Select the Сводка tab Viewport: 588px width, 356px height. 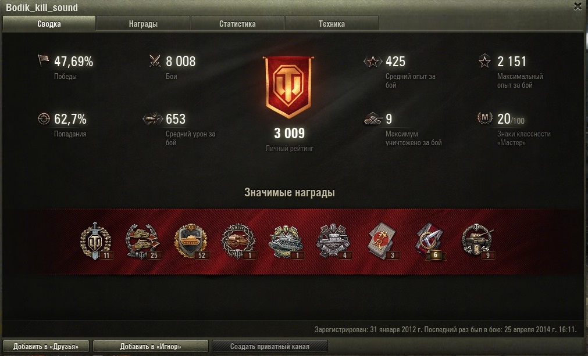point(49,24)
